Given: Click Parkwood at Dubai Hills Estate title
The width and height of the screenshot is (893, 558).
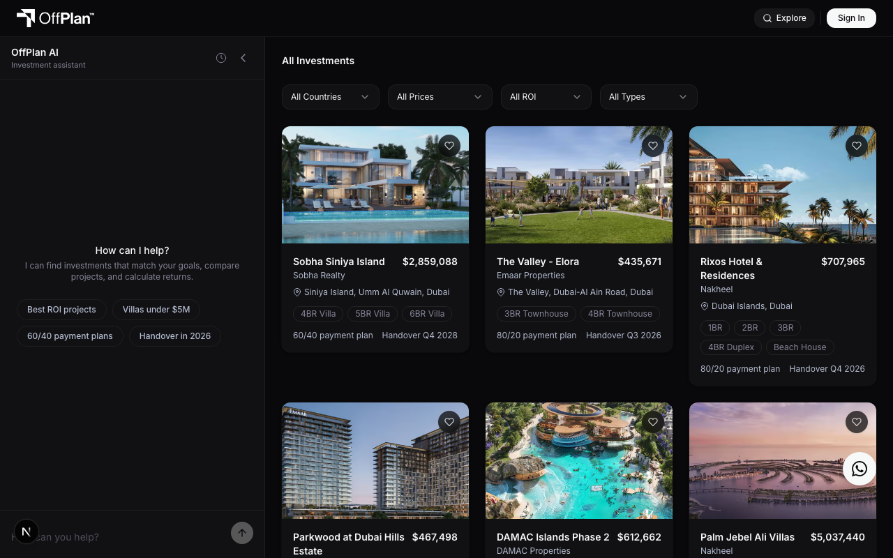Looking at the screenshot, I should coord(349,544).
